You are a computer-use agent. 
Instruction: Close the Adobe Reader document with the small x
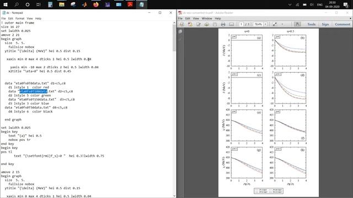click(351, 18)
